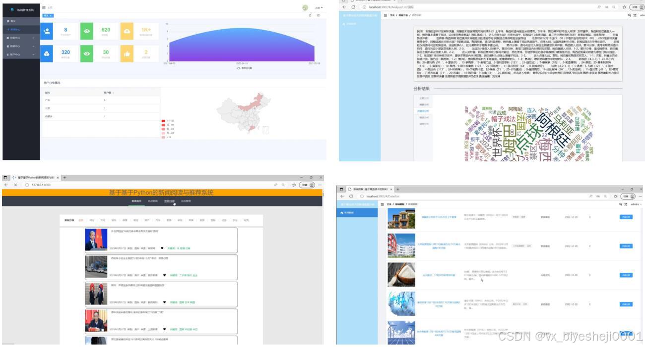The width and height of the screenshot is (645, 347).
Task: Select the 热点新闻 tab in the Python news site
Action: [x=153, y=201]
